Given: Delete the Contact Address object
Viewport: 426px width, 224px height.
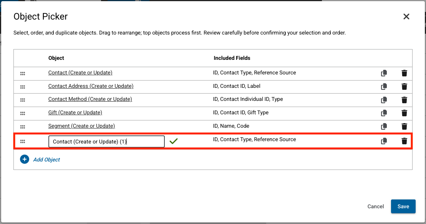Looking at the screenshot, I should [404, 87].
